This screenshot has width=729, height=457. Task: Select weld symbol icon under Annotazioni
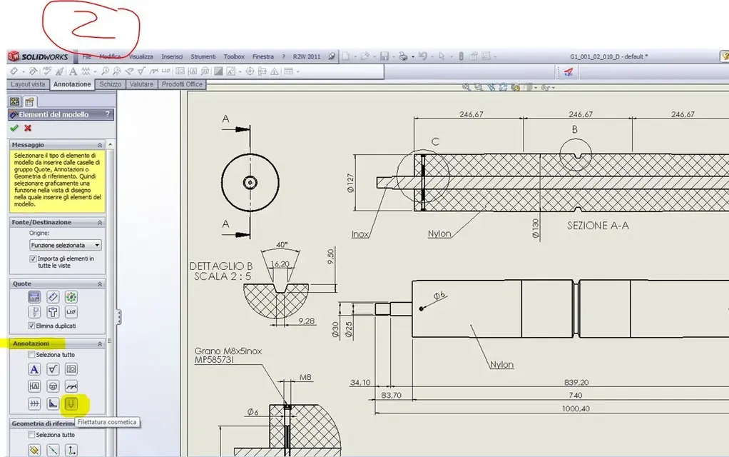(71, 386)
